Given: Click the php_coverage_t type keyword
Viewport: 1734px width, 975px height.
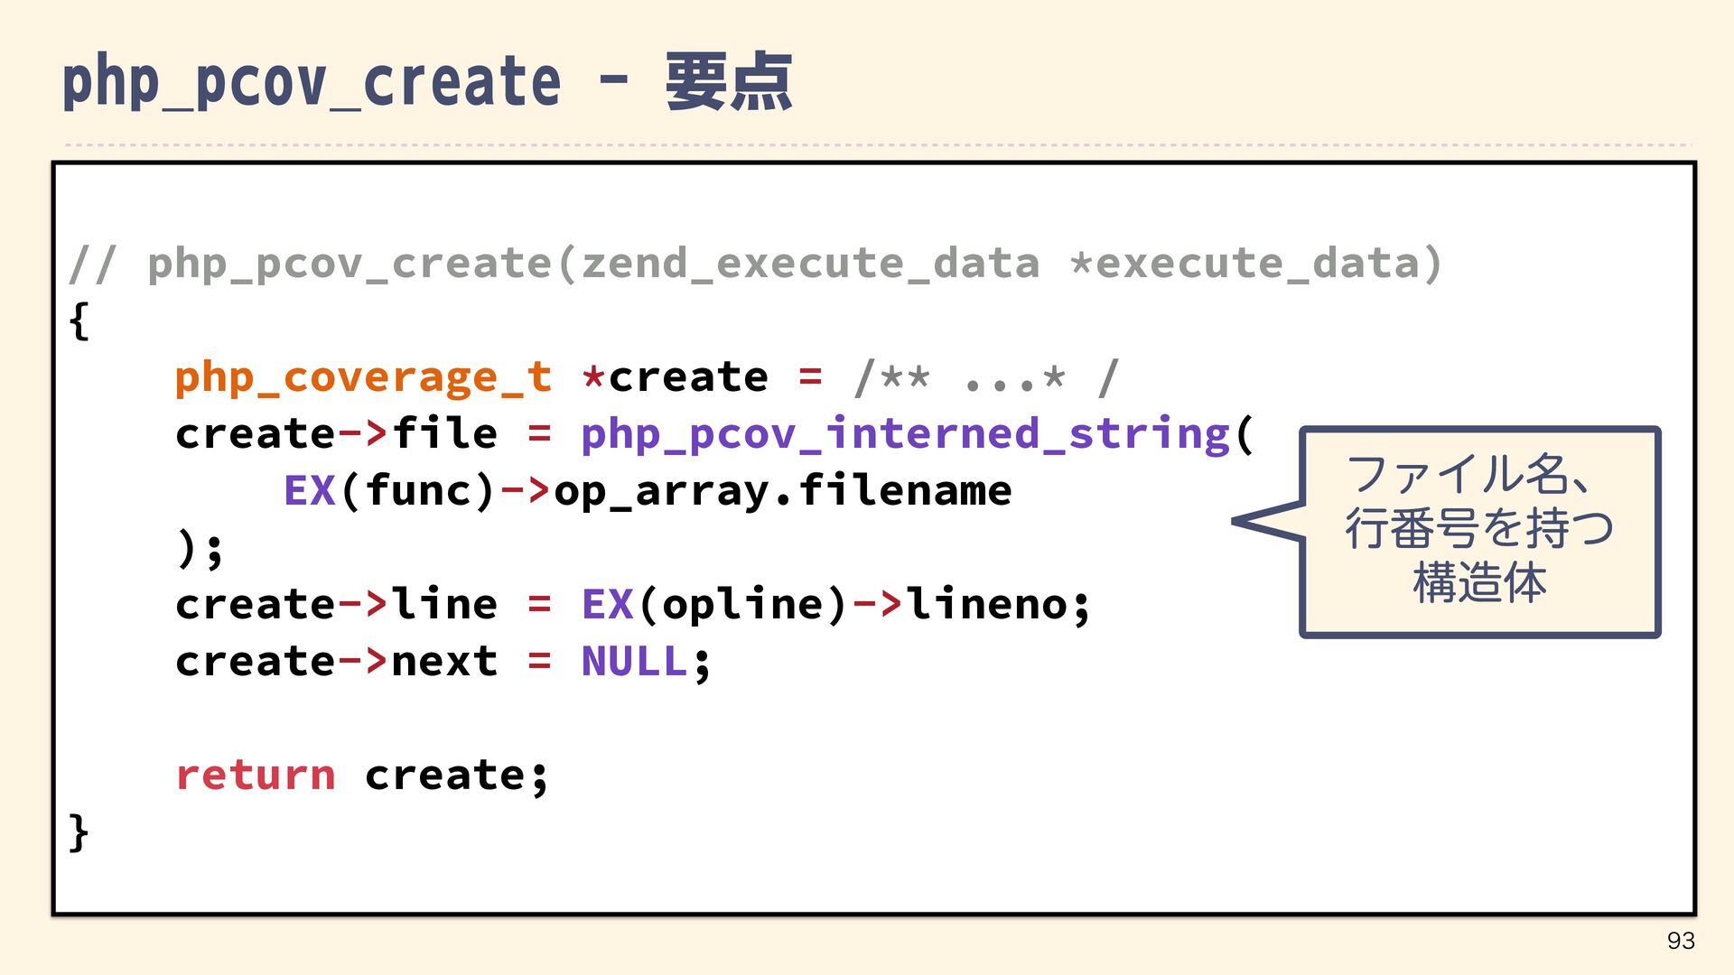Looking at the screenshot, I should 363,377.
